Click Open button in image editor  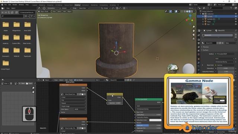point(29,83)
